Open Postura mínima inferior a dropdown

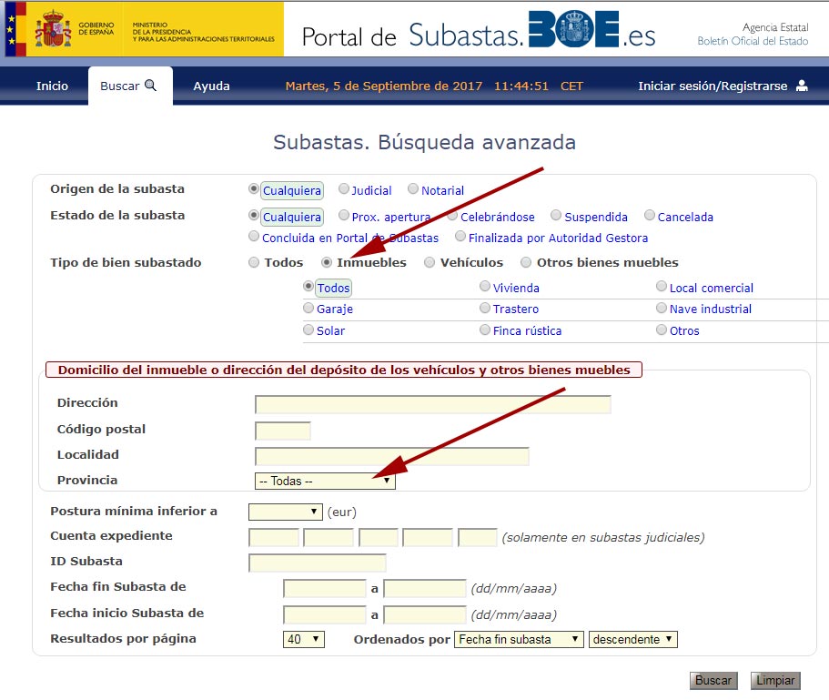click(x=285, y=512)
